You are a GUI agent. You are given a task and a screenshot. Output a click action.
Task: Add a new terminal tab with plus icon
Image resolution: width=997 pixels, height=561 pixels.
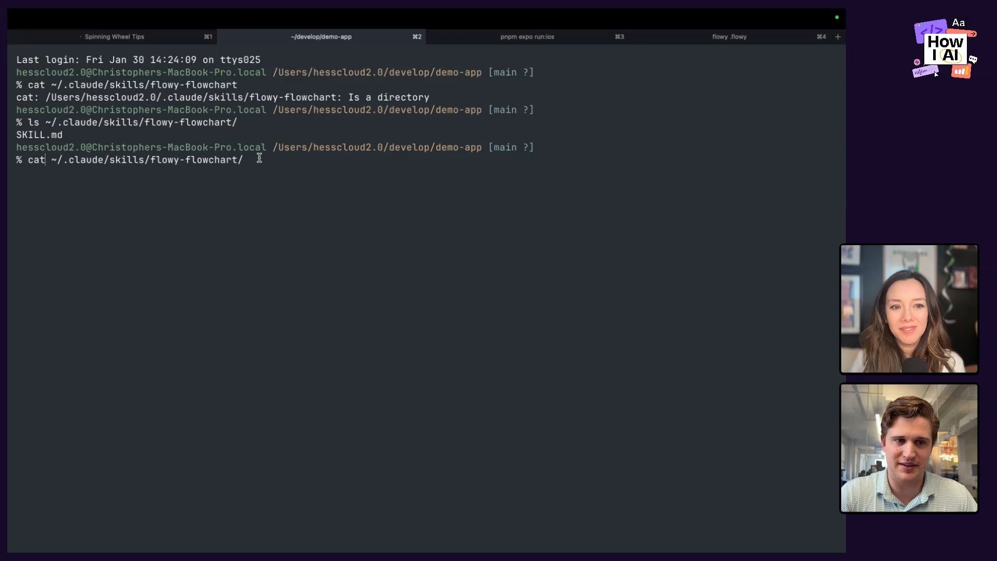click(838, 37)
